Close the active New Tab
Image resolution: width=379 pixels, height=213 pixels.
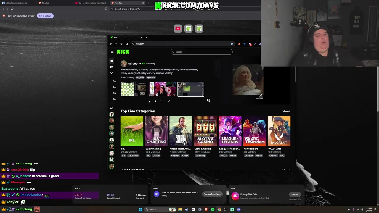click(x=143, y=3)
